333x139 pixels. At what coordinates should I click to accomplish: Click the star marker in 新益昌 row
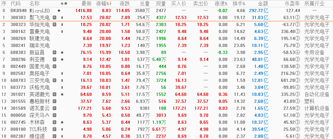tap(62, 52)
